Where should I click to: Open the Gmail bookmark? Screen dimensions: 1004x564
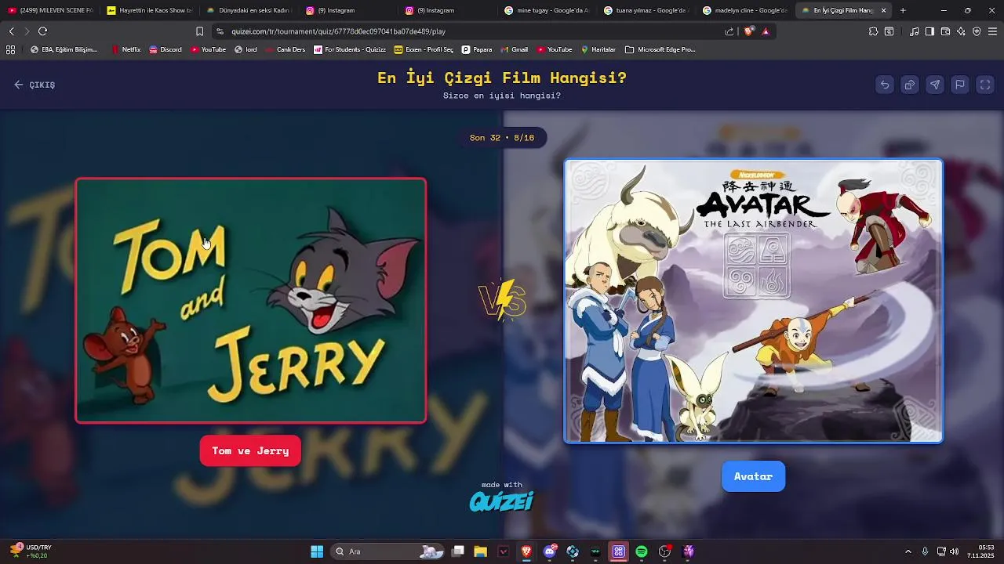514,49
